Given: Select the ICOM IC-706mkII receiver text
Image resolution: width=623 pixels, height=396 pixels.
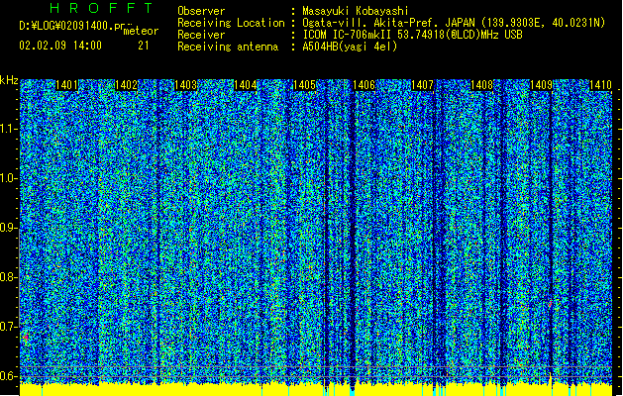Looking at the screenshot, I should click(x=412, y=35).
